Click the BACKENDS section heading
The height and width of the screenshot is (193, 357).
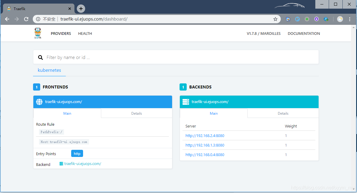tap(200, 87)
